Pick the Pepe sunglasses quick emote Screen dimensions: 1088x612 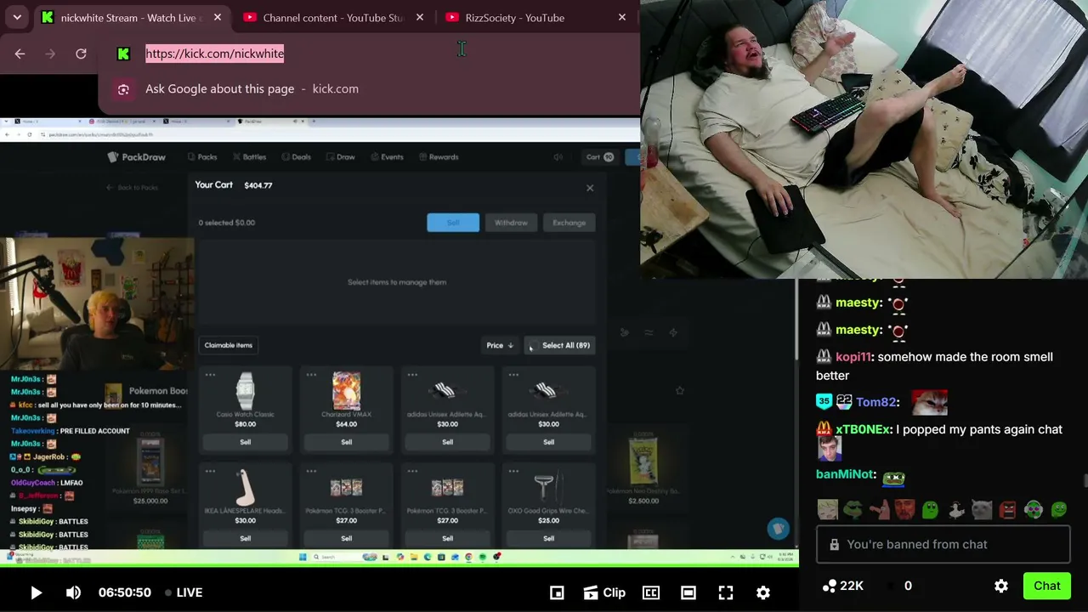click(853, 509)
